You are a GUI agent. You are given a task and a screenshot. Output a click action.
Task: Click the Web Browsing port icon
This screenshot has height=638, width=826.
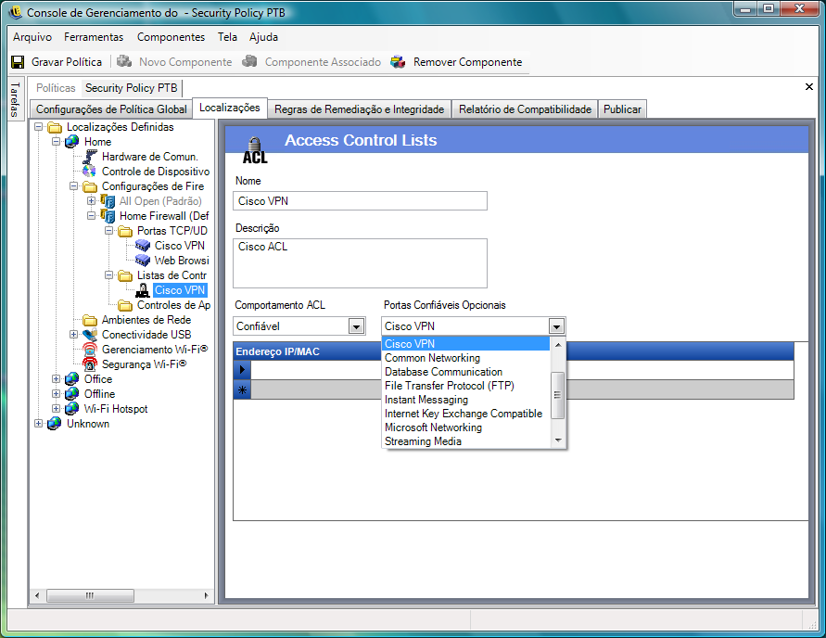click(x=143, y=261)
